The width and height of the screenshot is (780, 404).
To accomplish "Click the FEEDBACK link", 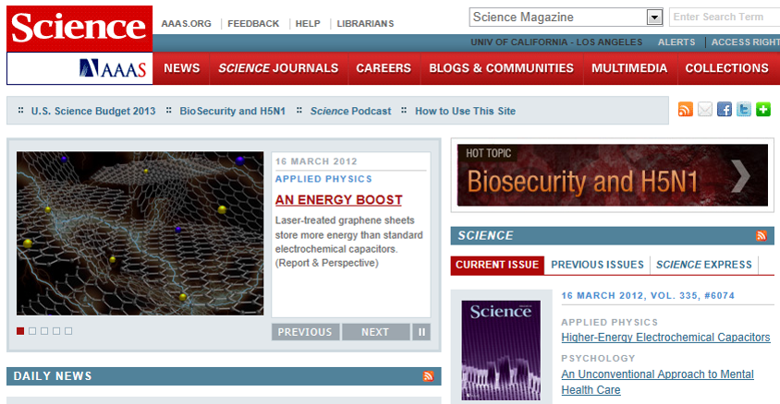I will pyautogui.click(x=253, y=24).
